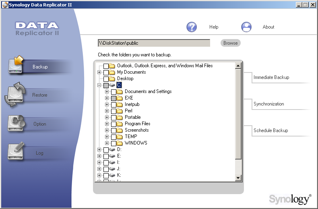Expand the D: drive node
The image size is (318, 209).
point(99,150)
